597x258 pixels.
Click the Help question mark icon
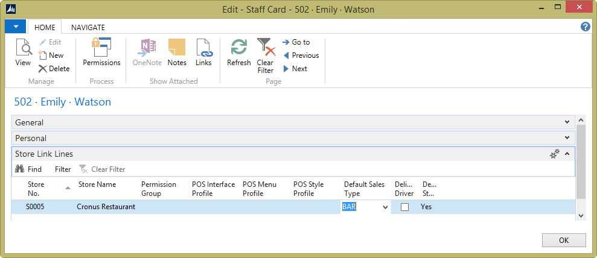[585, 27]
